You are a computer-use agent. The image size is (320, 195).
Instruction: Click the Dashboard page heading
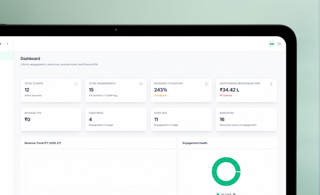point(30,59)
